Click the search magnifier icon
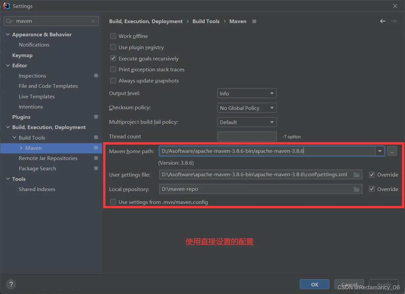The image size is (405, 294). tap(9, 21)
